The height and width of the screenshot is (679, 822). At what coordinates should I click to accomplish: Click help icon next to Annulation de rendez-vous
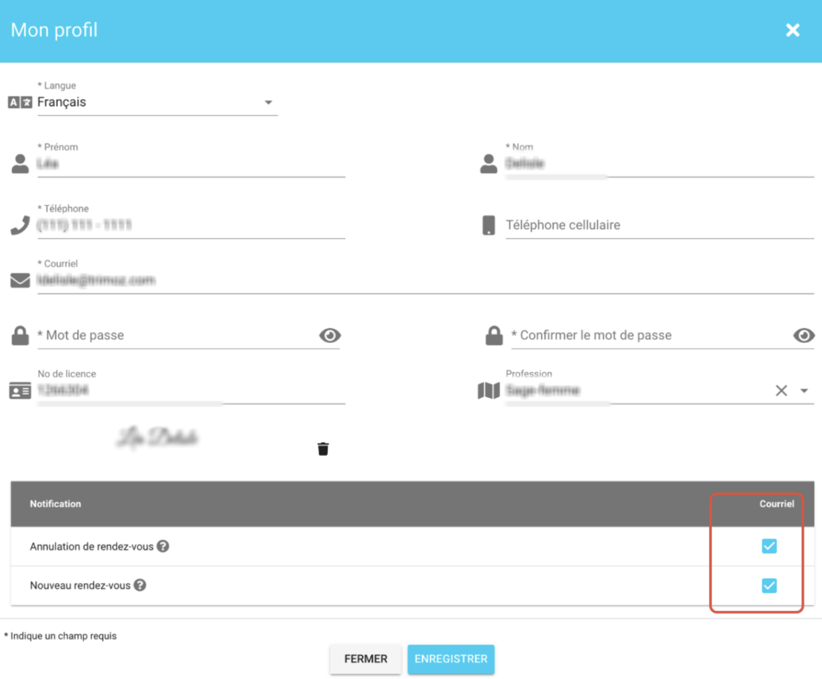(x=163, y=546)
